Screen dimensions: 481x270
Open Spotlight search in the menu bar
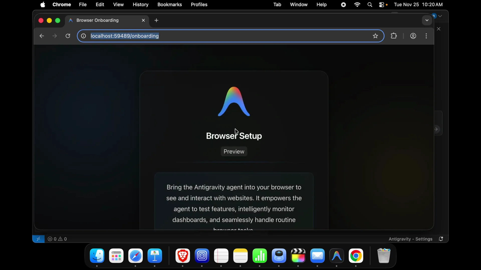[x=370, y=4]
